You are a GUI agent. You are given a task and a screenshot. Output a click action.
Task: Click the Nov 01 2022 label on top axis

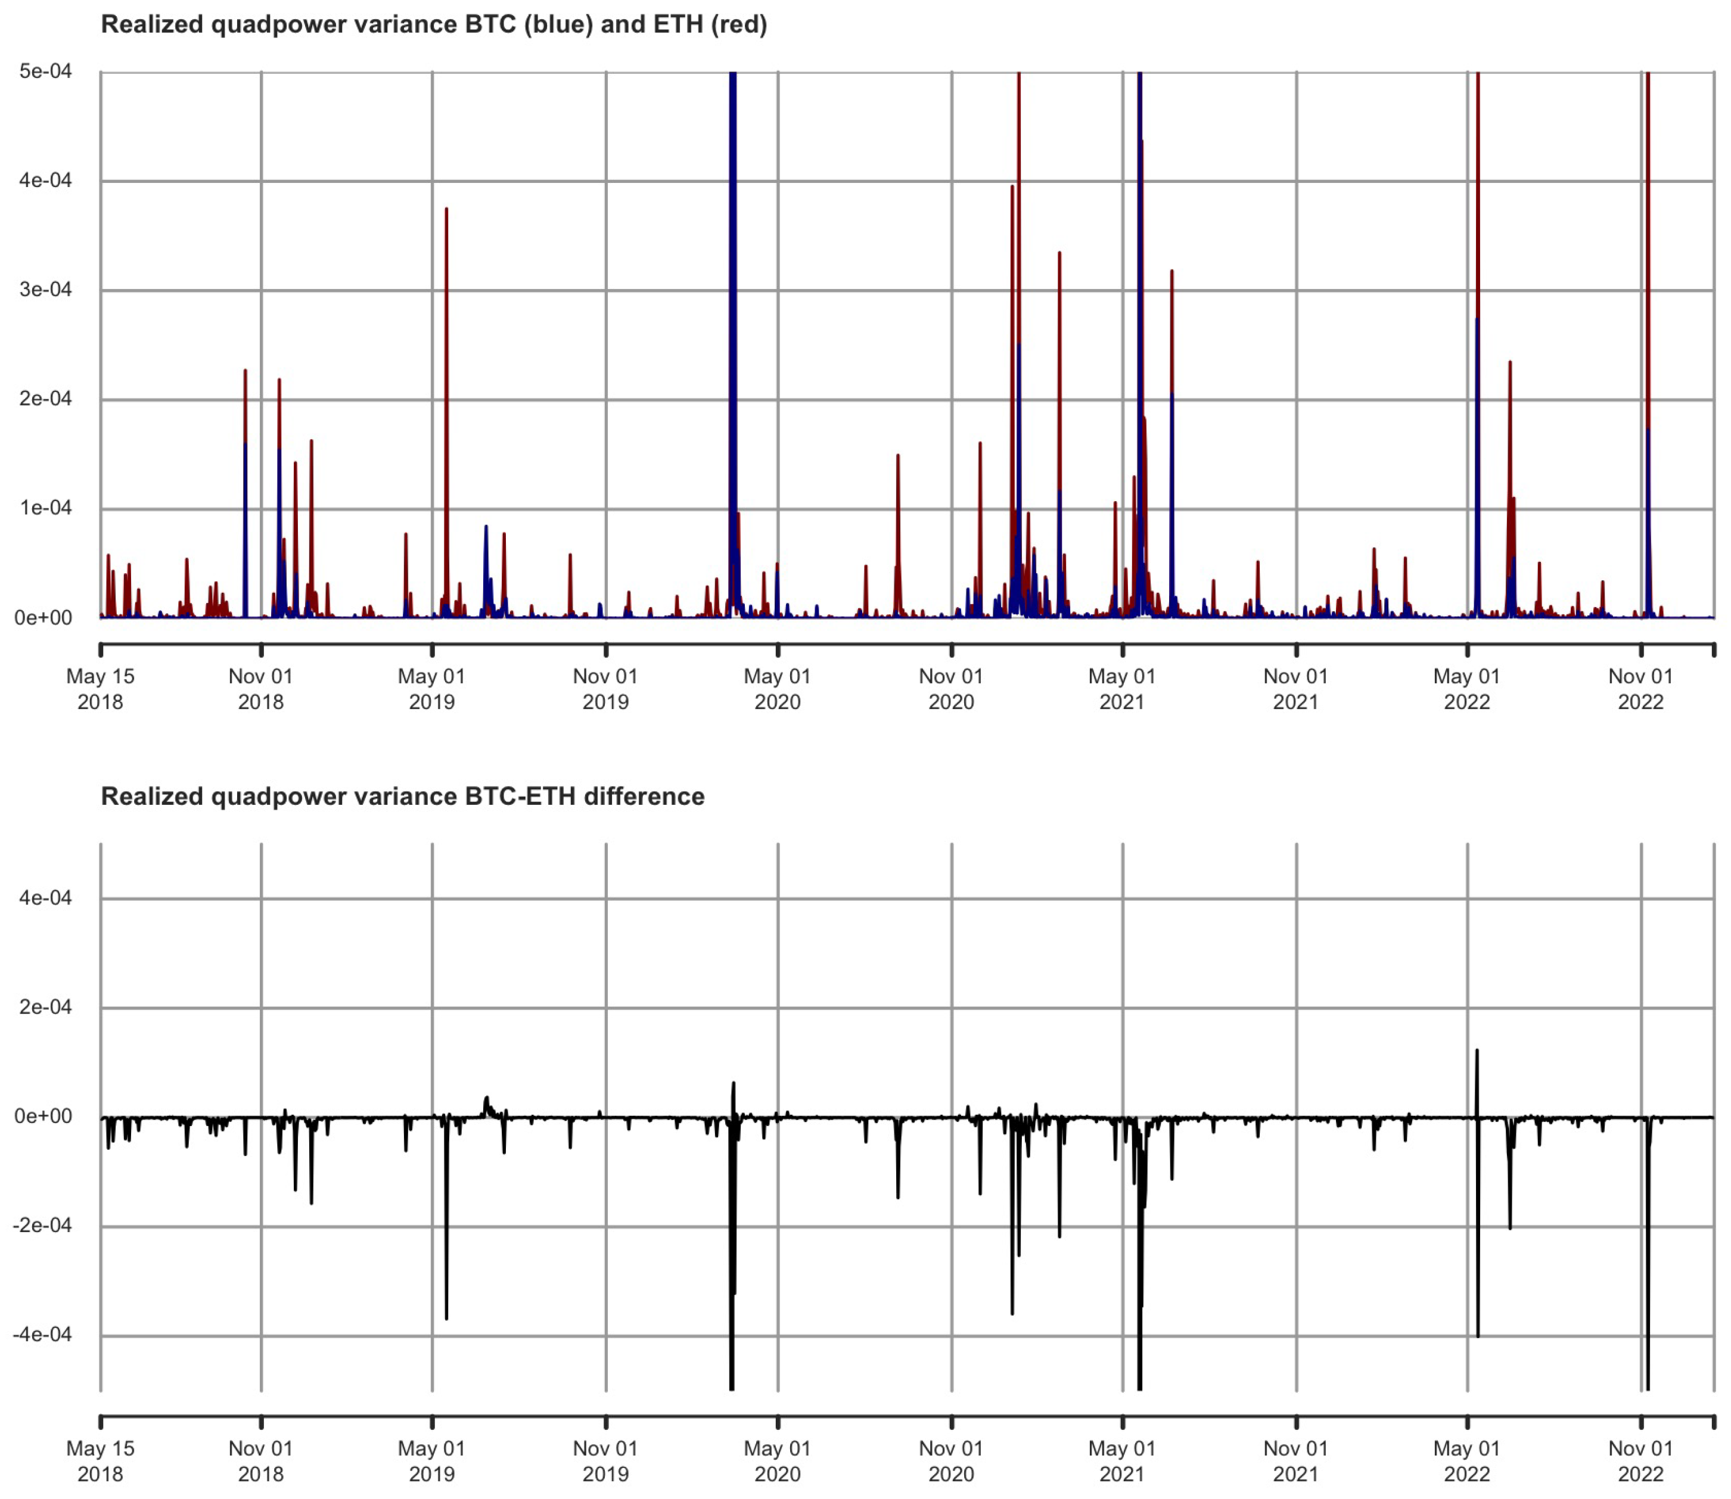click(1640, 689)
